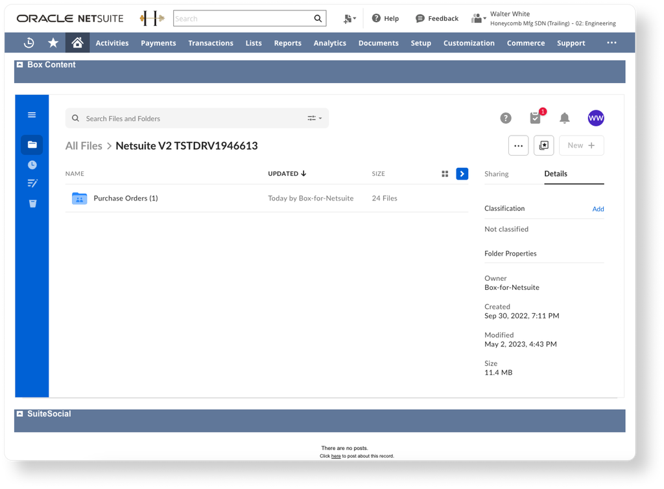This screenshot has width=664, height=489.
Task: Sort by the NAME column header
Action: tap(75, 174)
